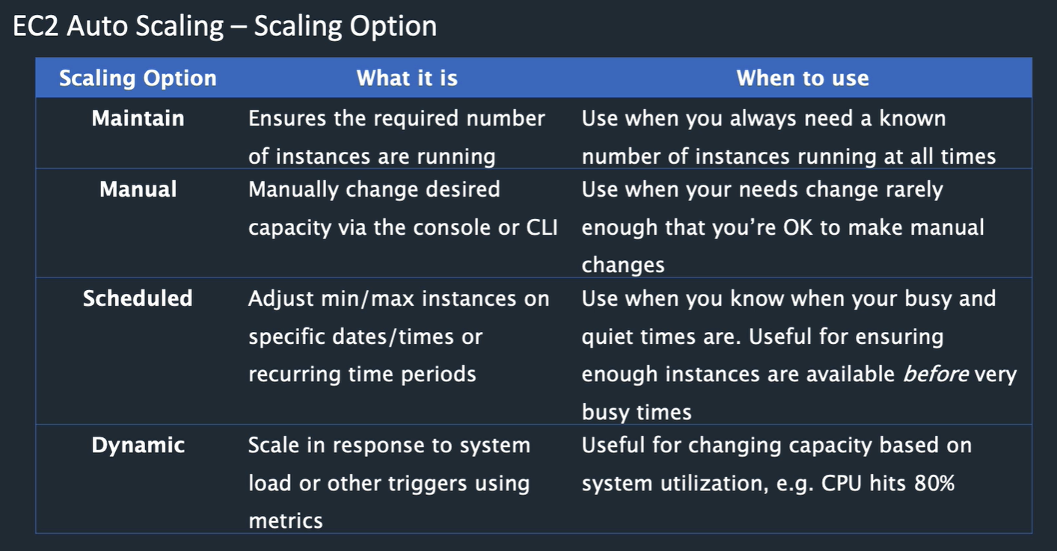
Task: Click "recurring time periods" in the Scheduled row
Action: (x=362, y=374)
